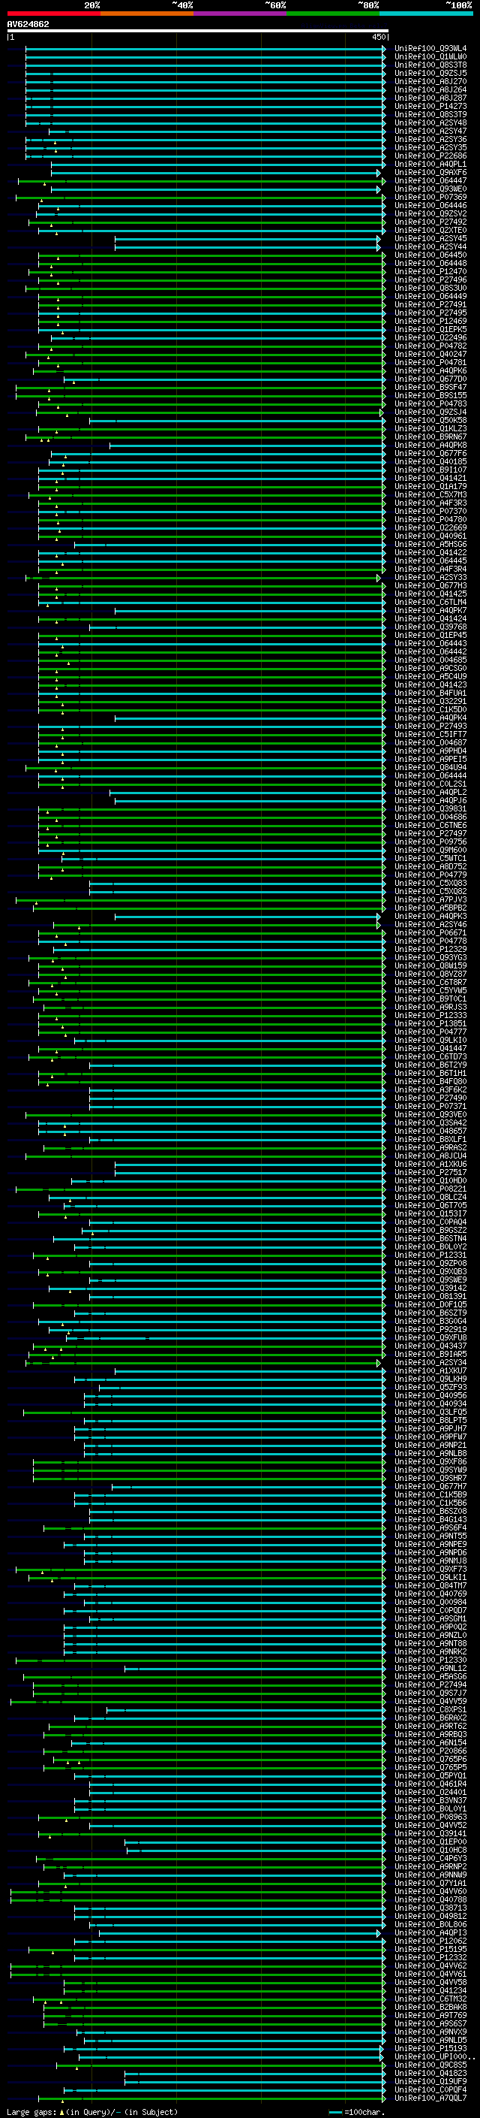Select the UniRef100_Q1EPK5 label
The height and width of the screenshot is (2118, 480).
[x=430, y=330]
